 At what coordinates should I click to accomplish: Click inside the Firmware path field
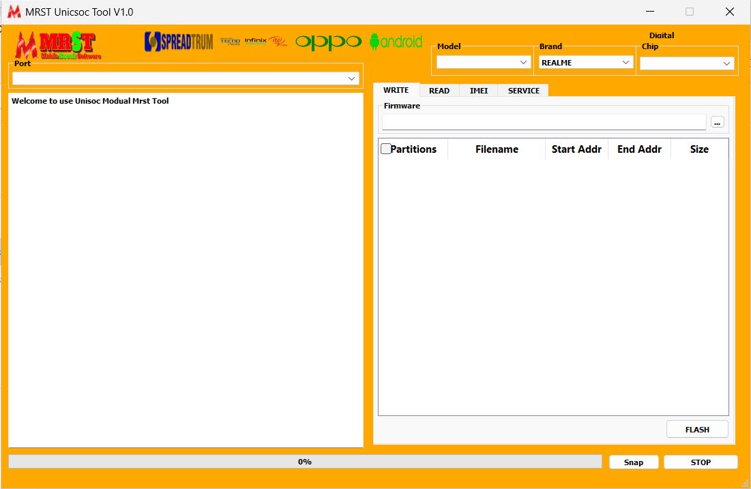coord(544,122)
